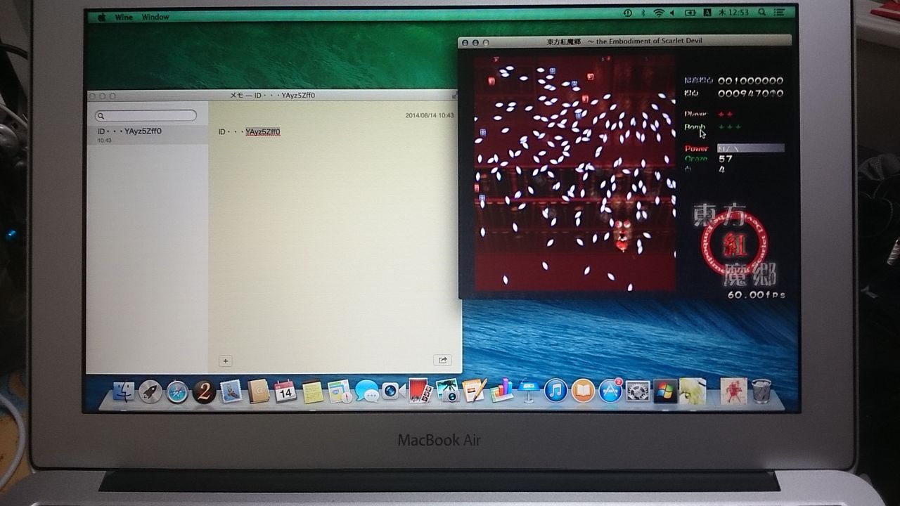The height and width of the screenshot is (506, 900).
Task: Open iBooks orange icon in Dock
Action: (x=583, y=390)
